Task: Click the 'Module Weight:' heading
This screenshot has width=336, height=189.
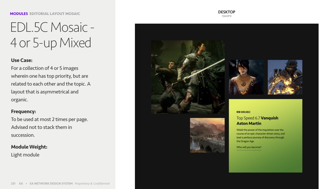Action: click(29, 147)
